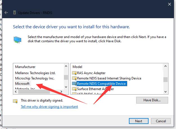Select Microsoft in the Manufacturer list

coord(22,84)
